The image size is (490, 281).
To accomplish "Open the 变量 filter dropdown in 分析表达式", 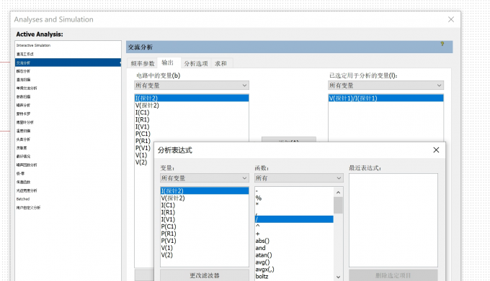I will (x=205, y=178).
